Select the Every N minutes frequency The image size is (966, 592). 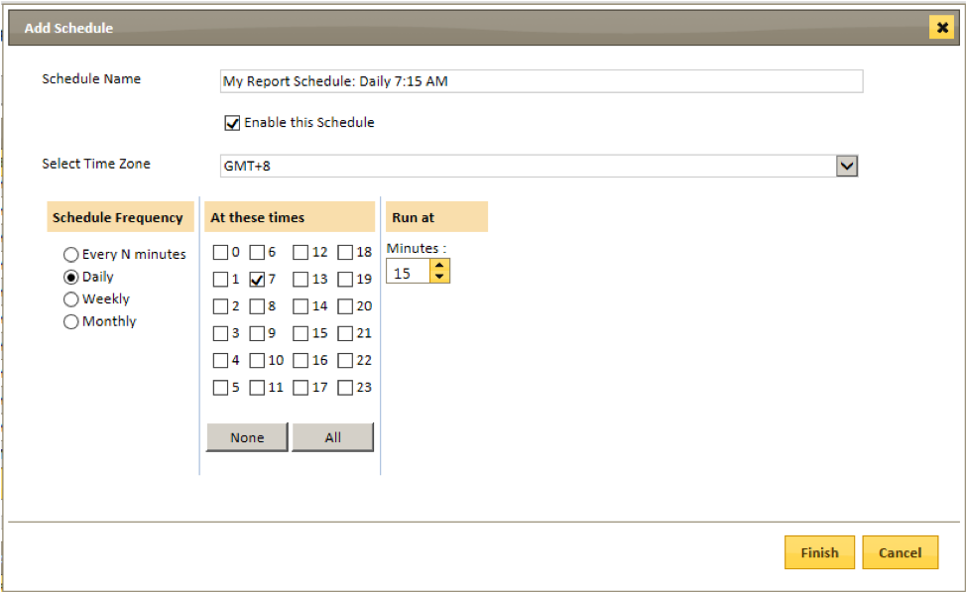[70, 254]
